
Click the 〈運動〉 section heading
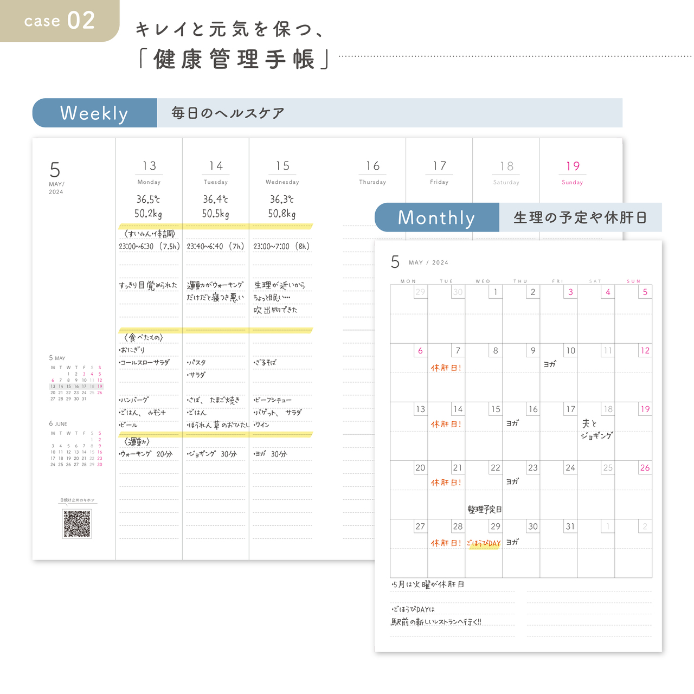coord(137,441)
